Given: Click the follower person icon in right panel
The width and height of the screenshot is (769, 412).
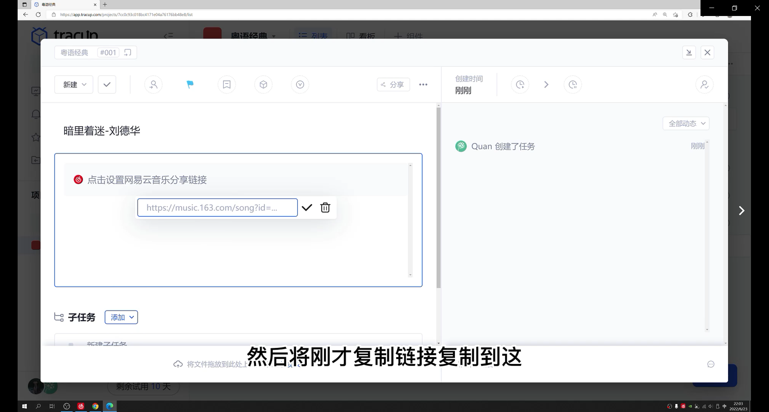Looking at the screenshot, I should tap(705, 84).
